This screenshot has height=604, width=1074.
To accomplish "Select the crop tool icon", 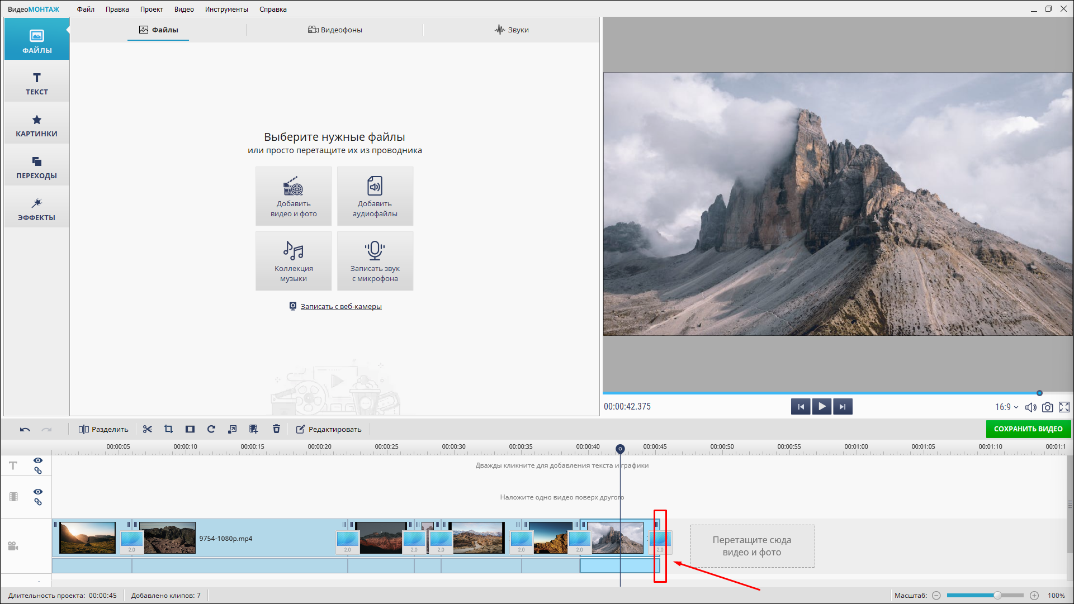I will [168, 429].
